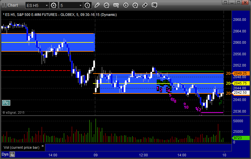Click the 2060.00 price axis label

pyautogui.click(x=239, y=42)
